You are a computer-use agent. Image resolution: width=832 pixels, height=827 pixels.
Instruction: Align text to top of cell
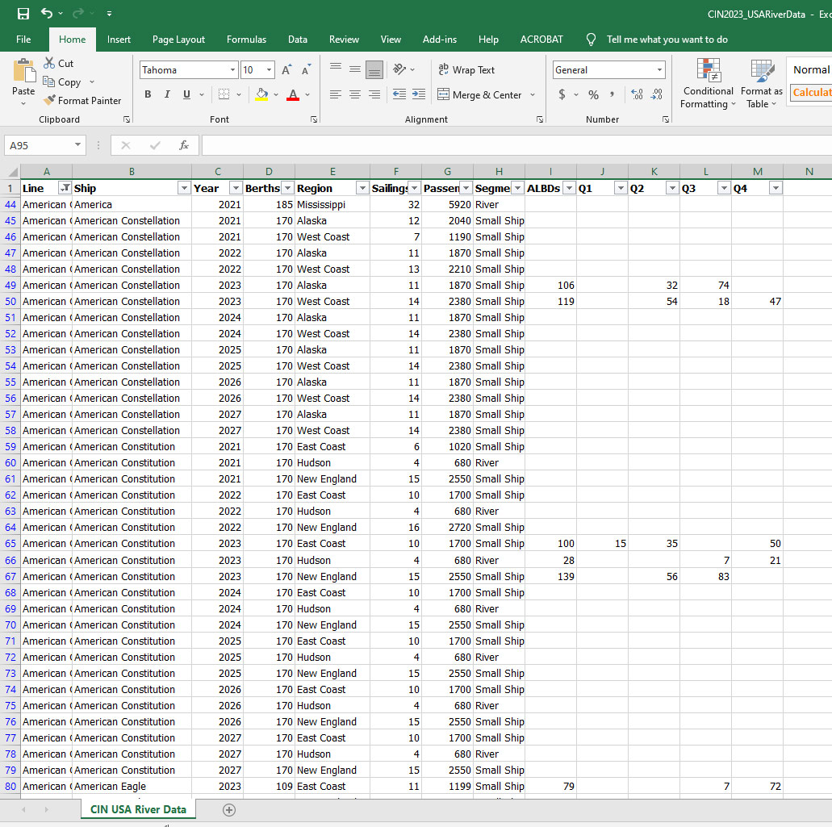pyautogui.click(x=336, y=69)
